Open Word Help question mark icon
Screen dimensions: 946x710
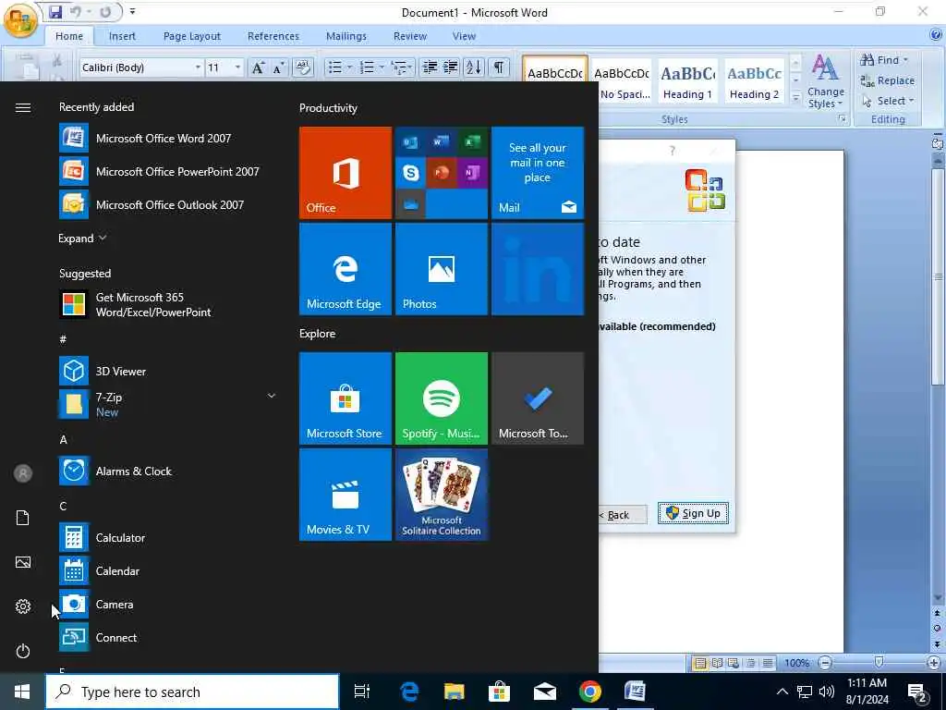click(936, 35)
